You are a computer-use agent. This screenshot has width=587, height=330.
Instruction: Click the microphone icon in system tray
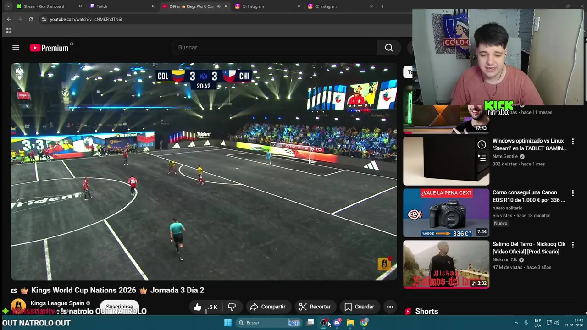[526, 323]
